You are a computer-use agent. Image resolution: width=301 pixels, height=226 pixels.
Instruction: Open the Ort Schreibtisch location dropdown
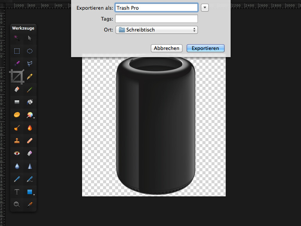(x=156, y=30)
